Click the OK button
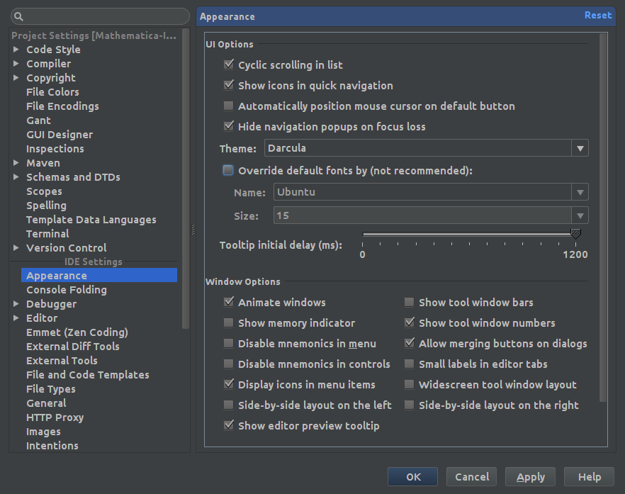 click(x=413, y=477)
